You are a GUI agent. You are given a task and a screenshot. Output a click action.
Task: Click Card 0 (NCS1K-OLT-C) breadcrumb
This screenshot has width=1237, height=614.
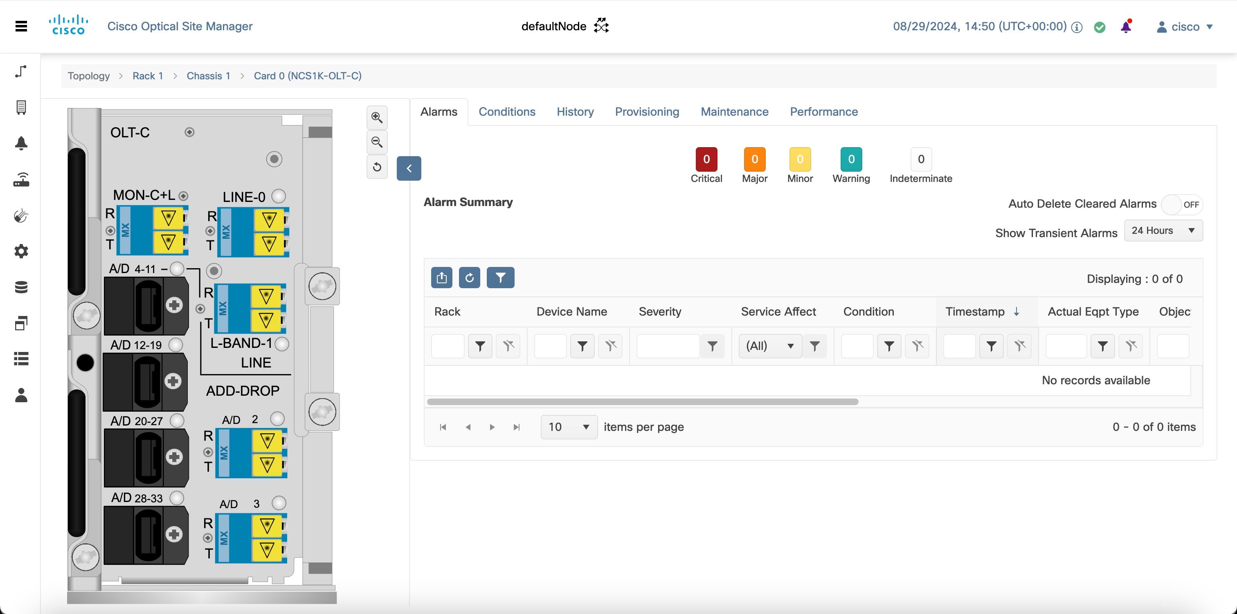point(308,76)
